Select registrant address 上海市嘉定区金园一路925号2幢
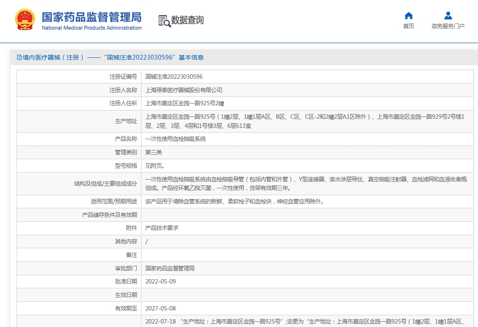478x327 pixels. [185, 103]
